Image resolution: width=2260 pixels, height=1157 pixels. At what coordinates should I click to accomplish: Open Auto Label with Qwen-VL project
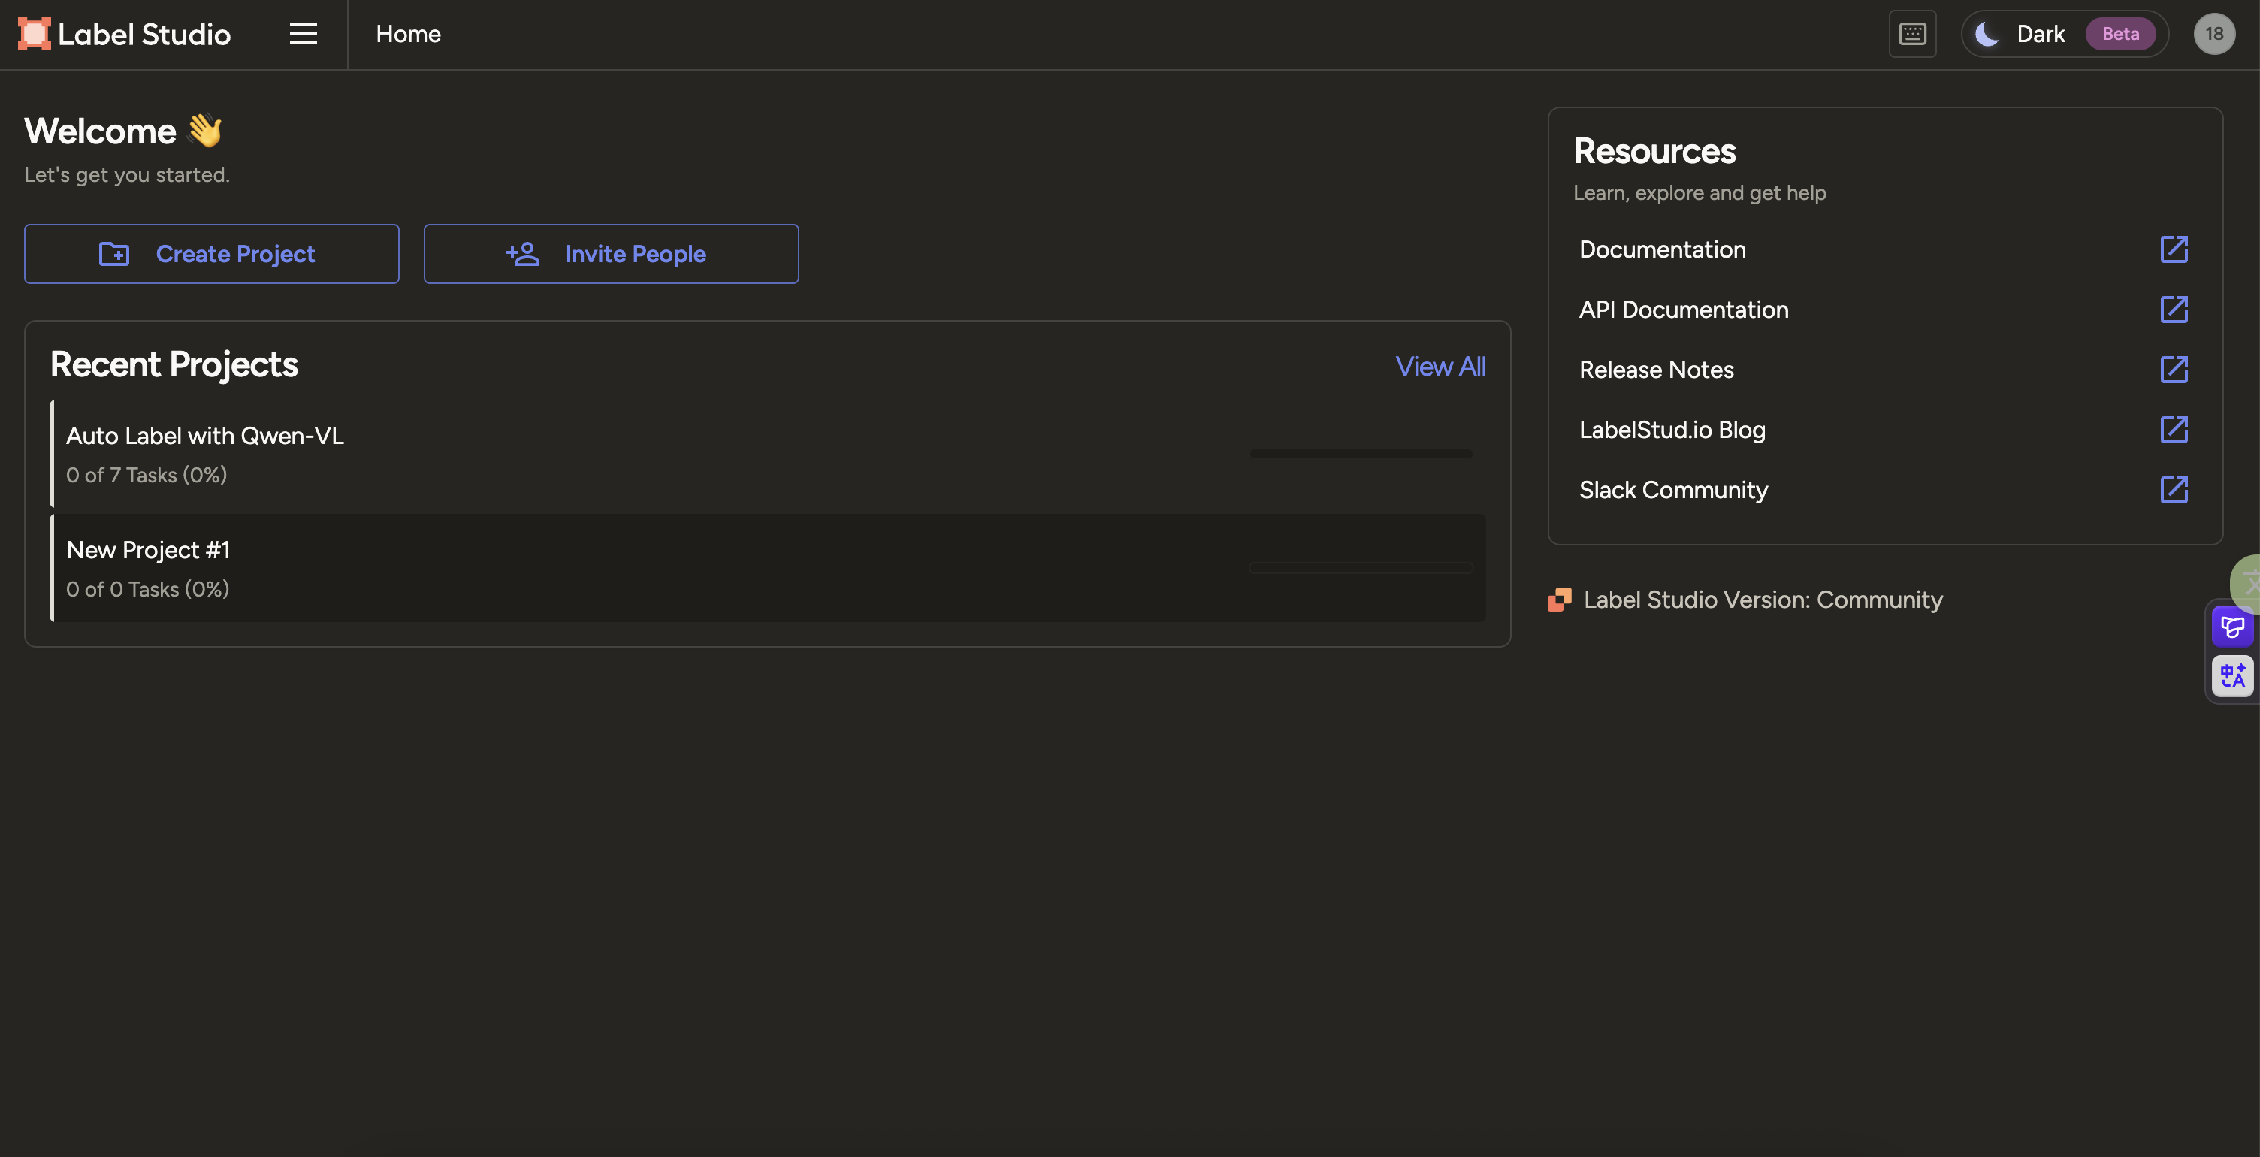[205, 436]
